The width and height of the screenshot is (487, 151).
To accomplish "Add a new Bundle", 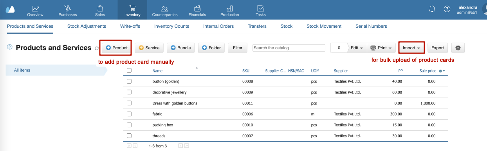I will (x=181, y=48).
